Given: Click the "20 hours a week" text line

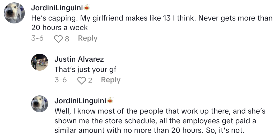Looking at the screenshot, I should 59,28.
